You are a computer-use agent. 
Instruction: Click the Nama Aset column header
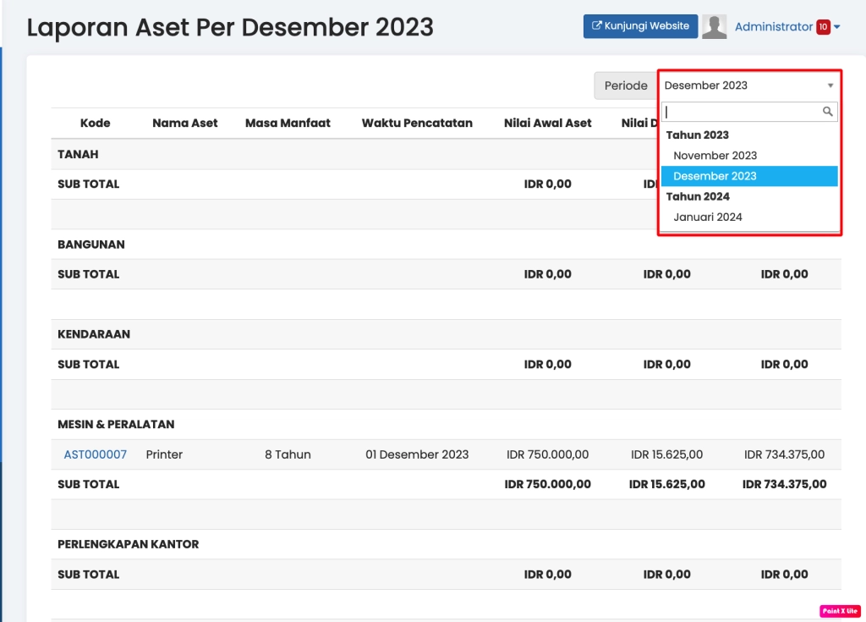(x=184, y=123)
